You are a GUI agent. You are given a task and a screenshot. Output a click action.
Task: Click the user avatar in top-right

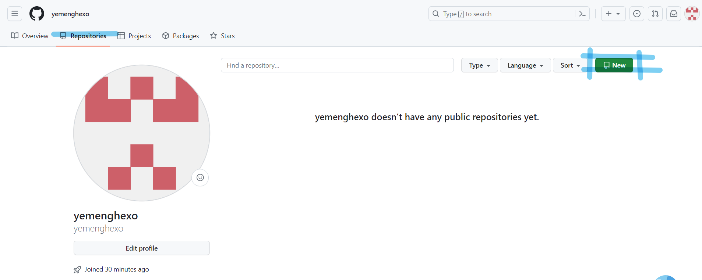[692, 14]
